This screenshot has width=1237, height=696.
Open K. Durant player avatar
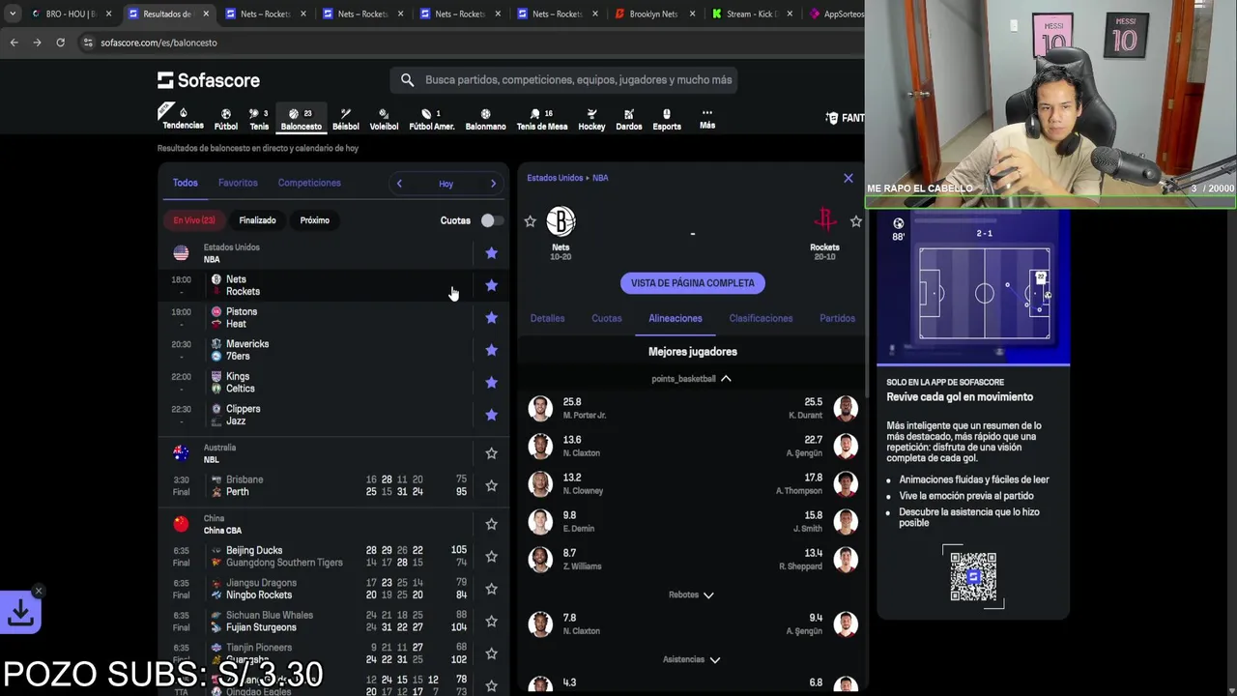pos(846,408)
